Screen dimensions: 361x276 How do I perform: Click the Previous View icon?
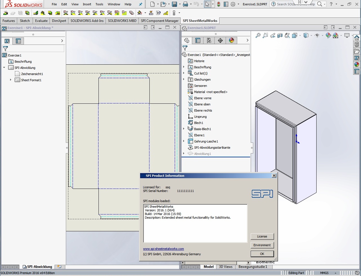point(273,35)
